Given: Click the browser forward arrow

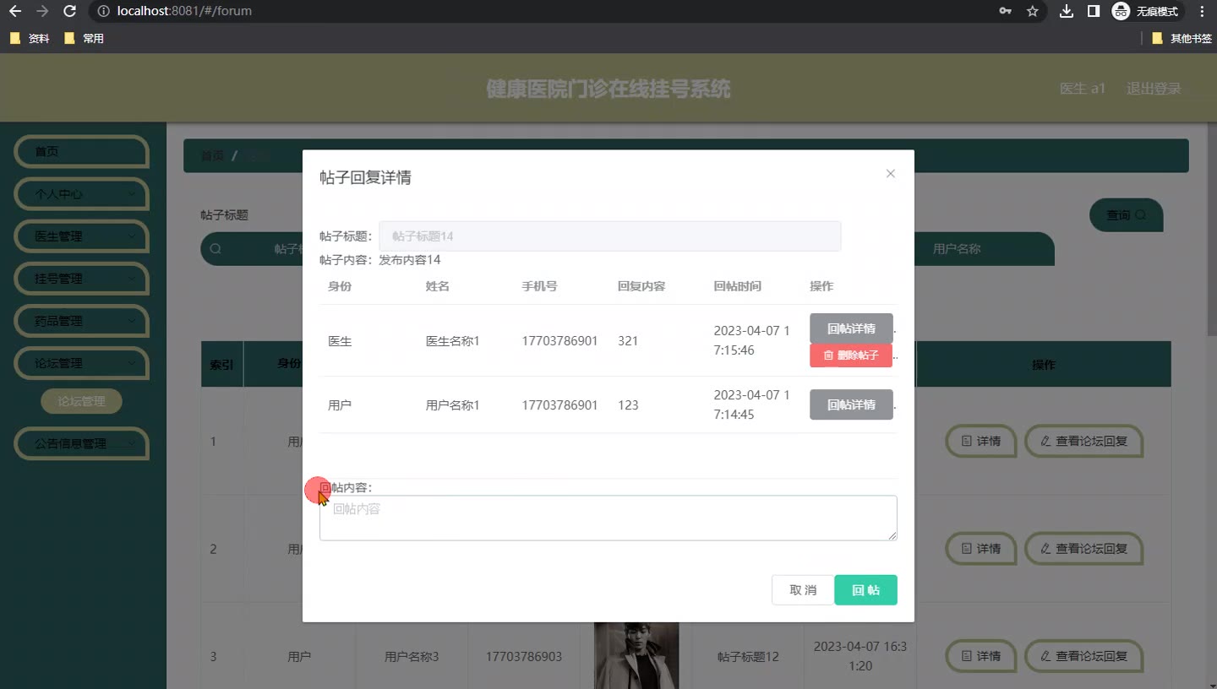Looking at the screenshot, I should (x=42, y=11).
